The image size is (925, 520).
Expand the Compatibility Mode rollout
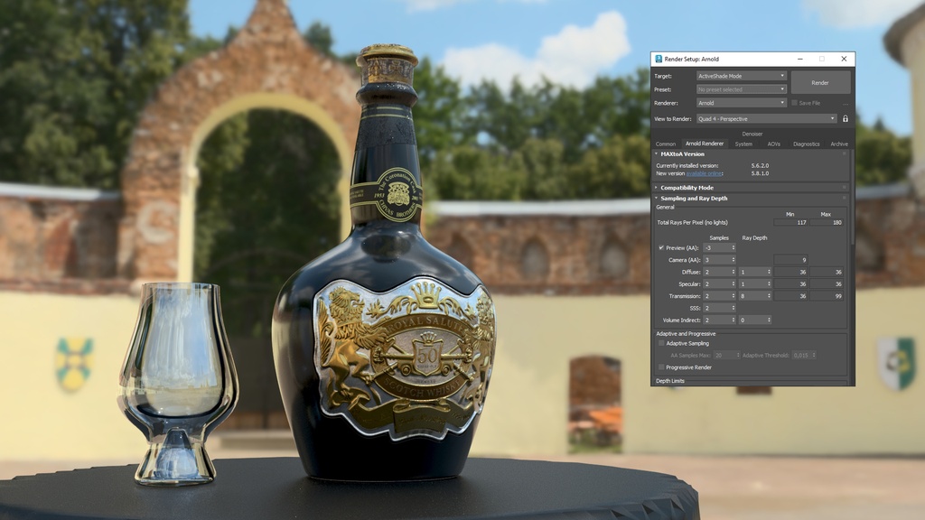coord(687,188)
